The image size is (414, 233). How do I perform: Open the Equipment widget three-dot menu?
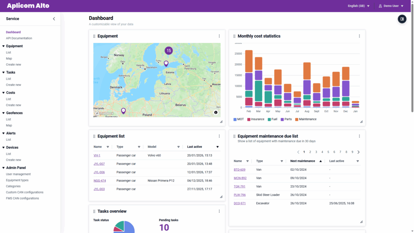219,36
